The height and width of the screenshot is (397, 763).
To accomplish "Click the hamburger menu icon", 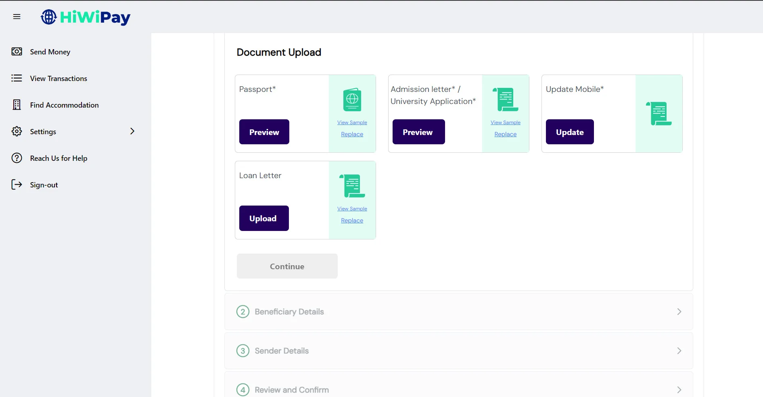I will pos(17,17).
